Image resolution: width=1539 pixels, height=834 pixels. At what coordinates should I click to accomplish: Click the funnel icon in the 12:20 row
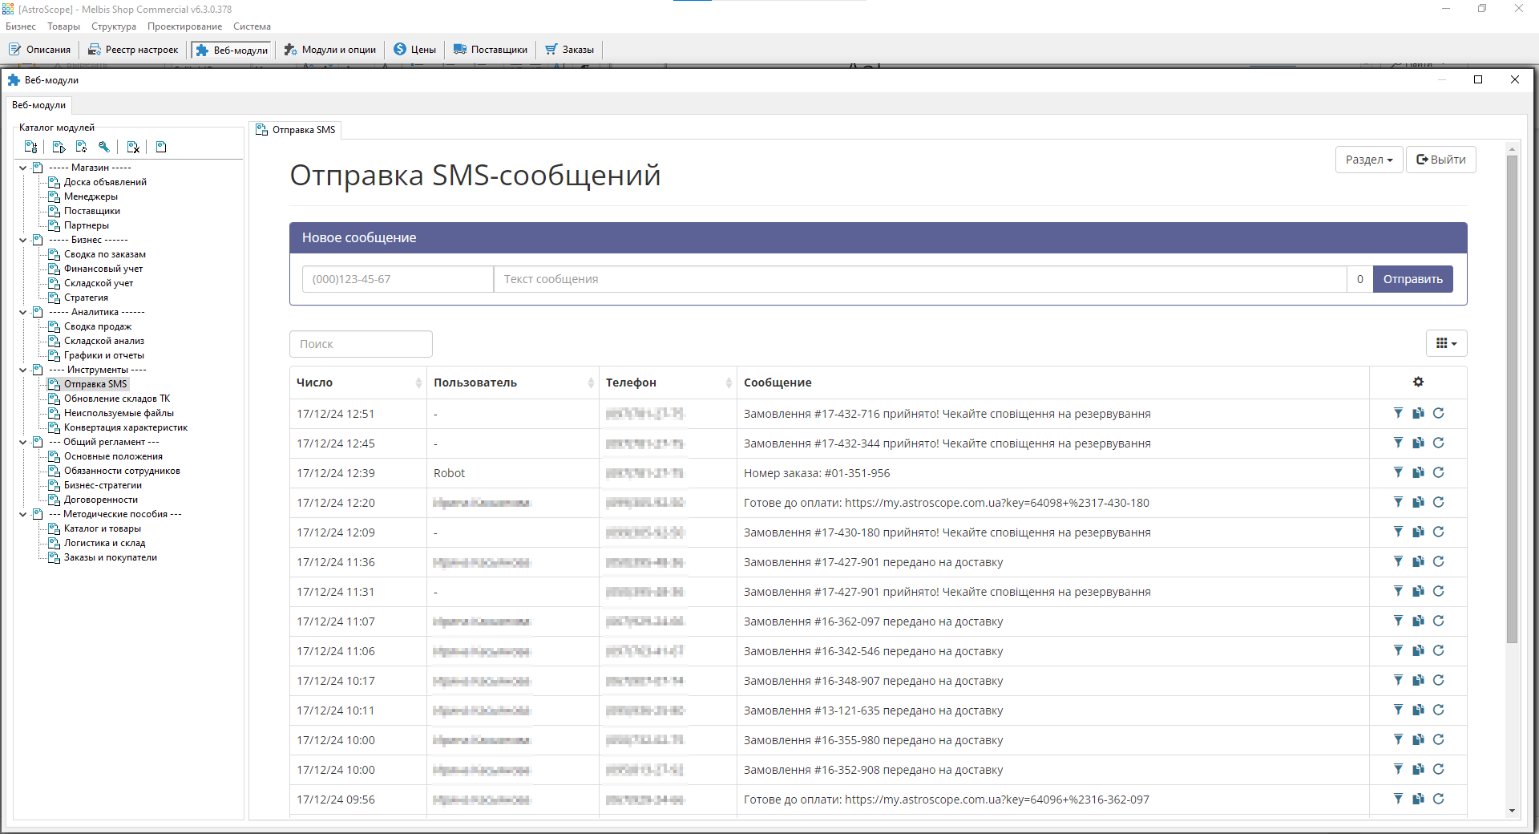[x=1398, y=502]
